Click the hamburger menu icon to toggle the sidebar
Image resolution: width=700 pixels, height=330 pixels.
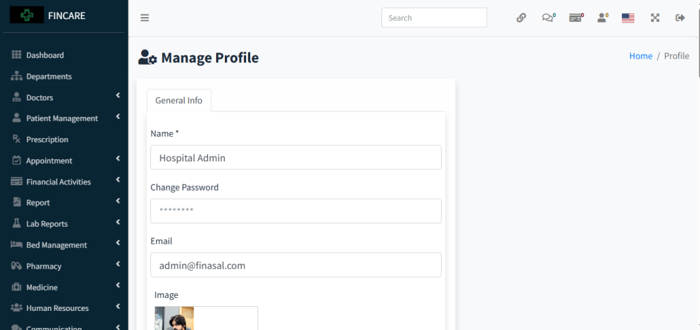pos(145,18)
